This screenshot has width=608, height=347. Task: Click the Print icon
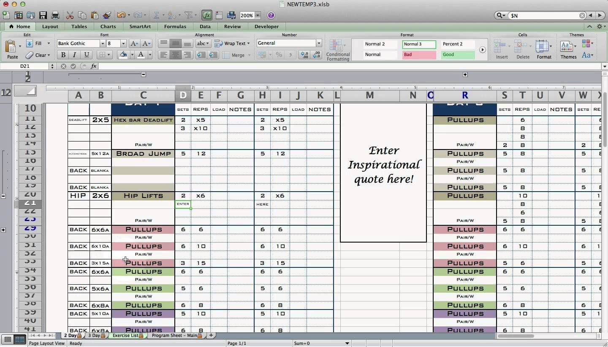(x=55, y=15)
